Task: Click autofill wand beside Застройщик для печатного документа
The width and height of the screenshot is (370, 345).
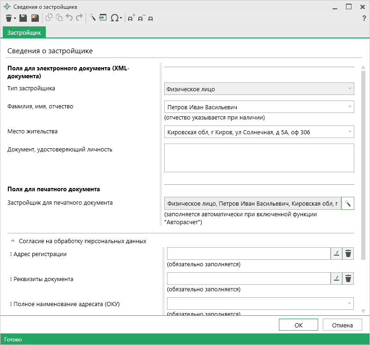Action: (348, 203)
